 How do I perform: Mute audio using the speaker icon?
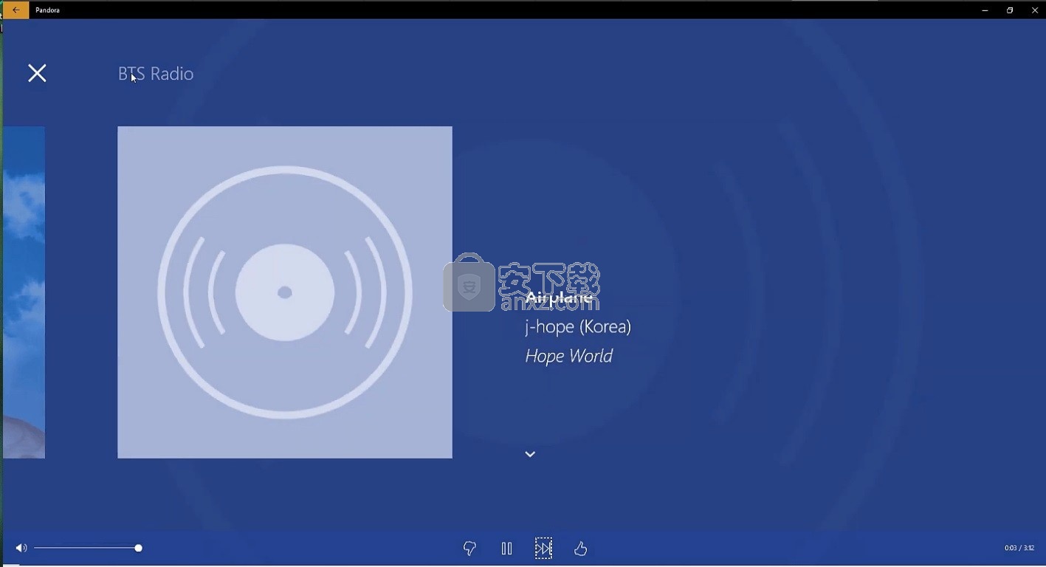(x=21, y=548)
